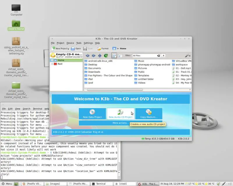Open the Terminal menu in Terminal window

(x=38, y=109)
